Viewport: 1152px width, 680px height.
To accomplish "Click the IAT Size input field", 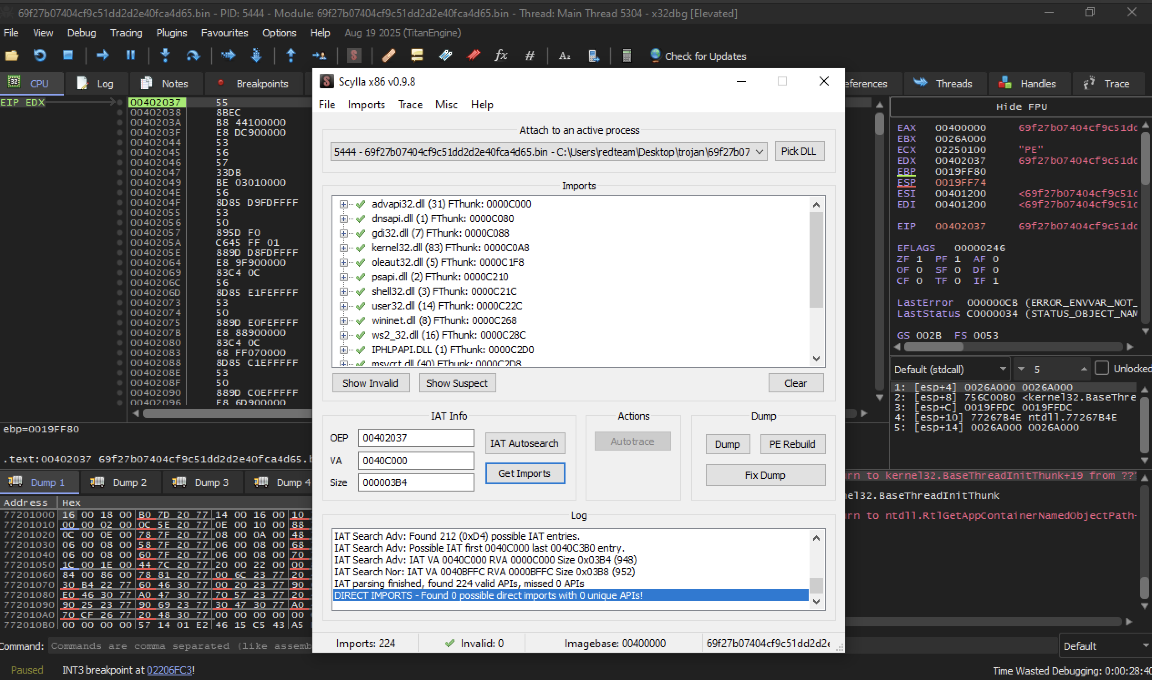I will [415, 482].
